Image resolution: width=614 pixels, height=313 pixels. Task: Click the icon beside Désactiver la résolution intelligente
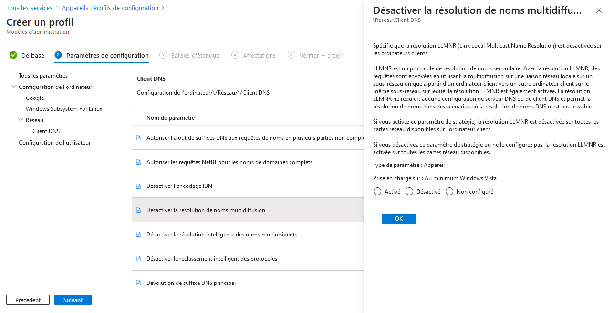coord(139,235)
